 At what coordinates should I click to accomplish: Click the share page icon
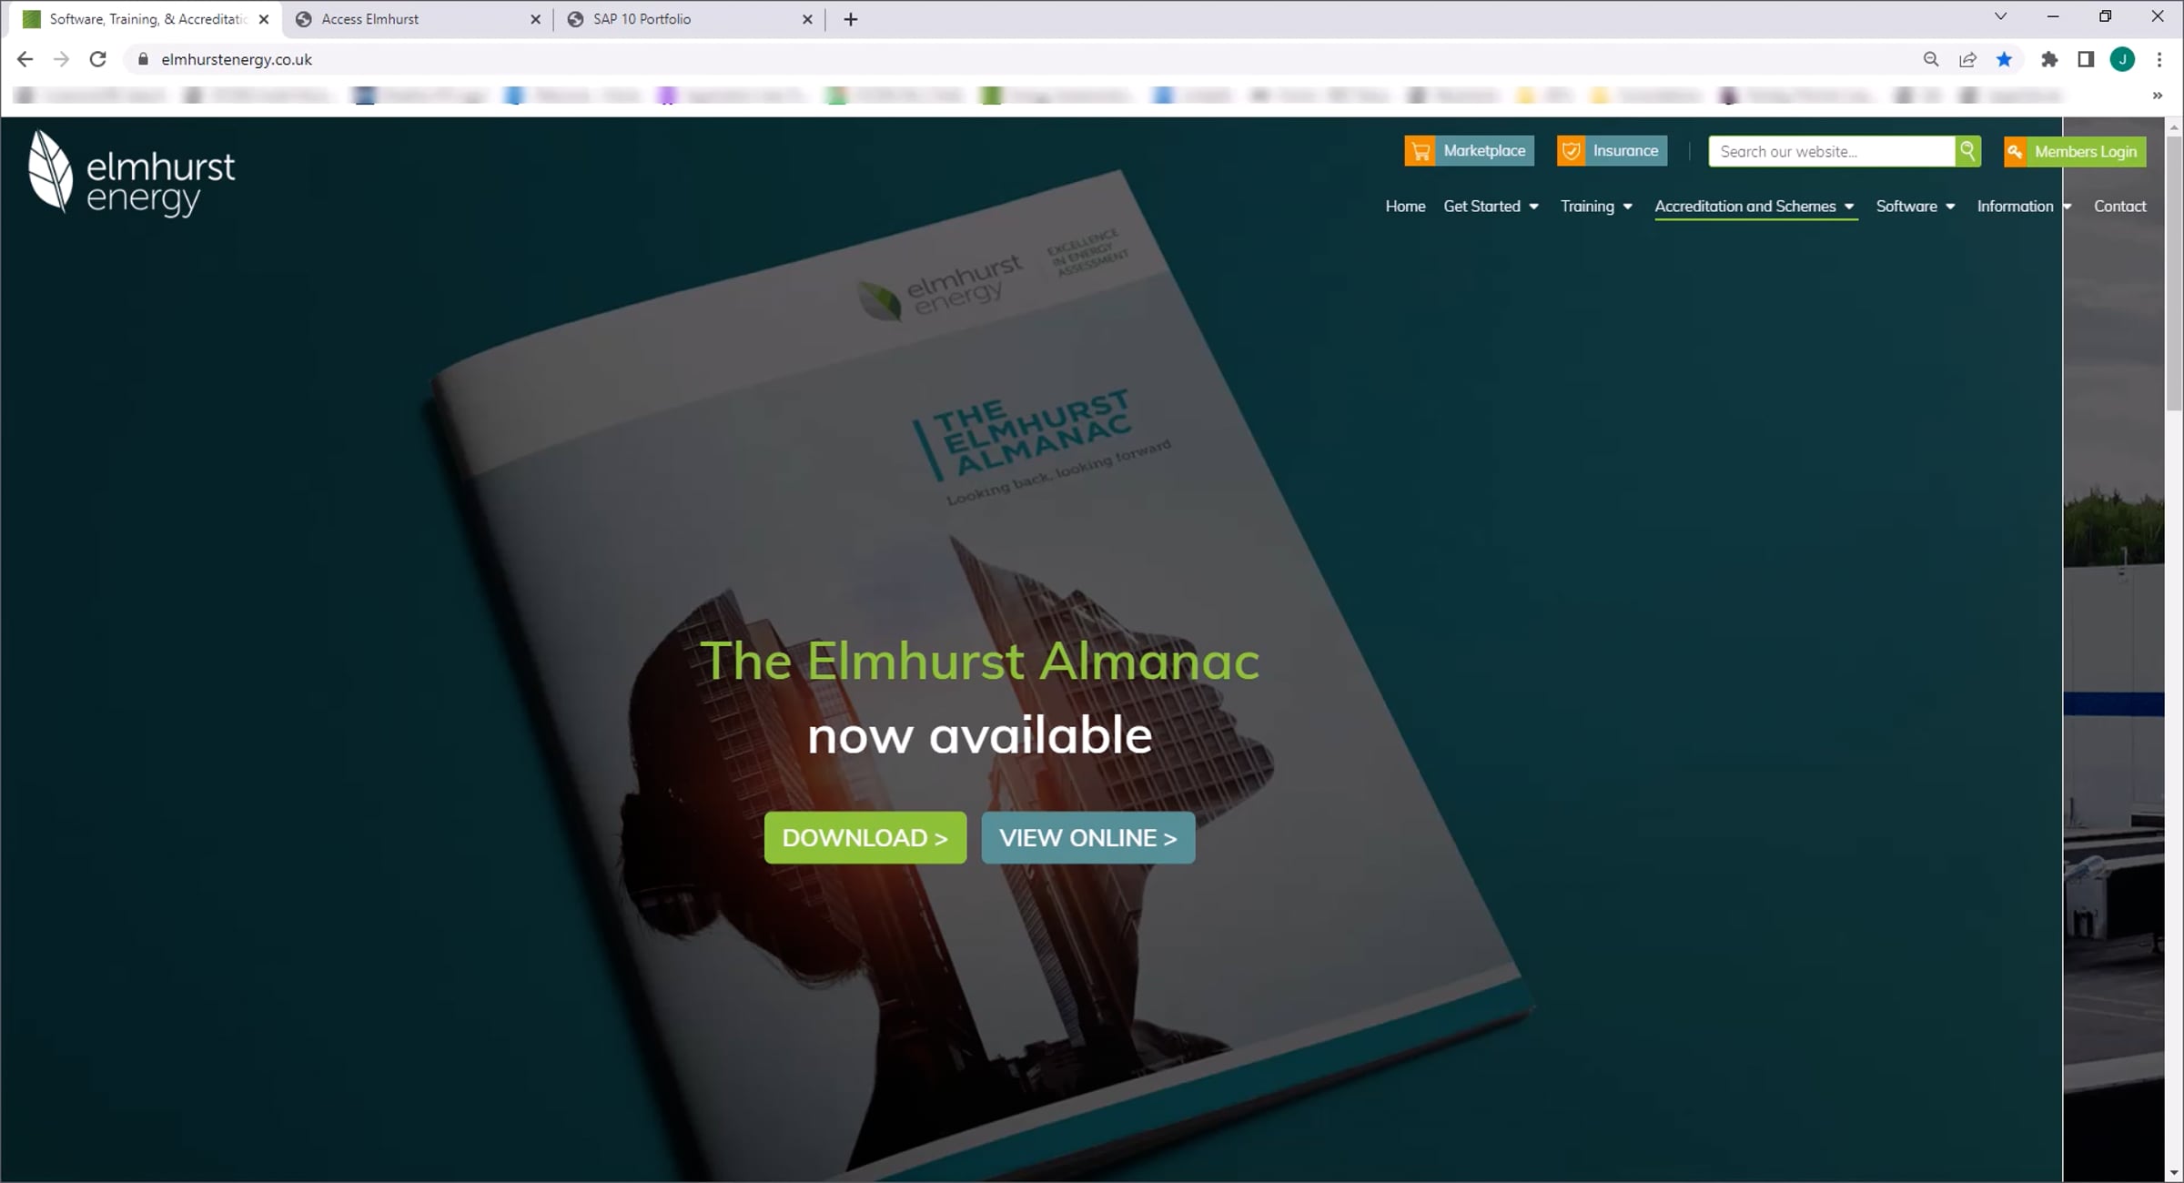pos(1967,59)
